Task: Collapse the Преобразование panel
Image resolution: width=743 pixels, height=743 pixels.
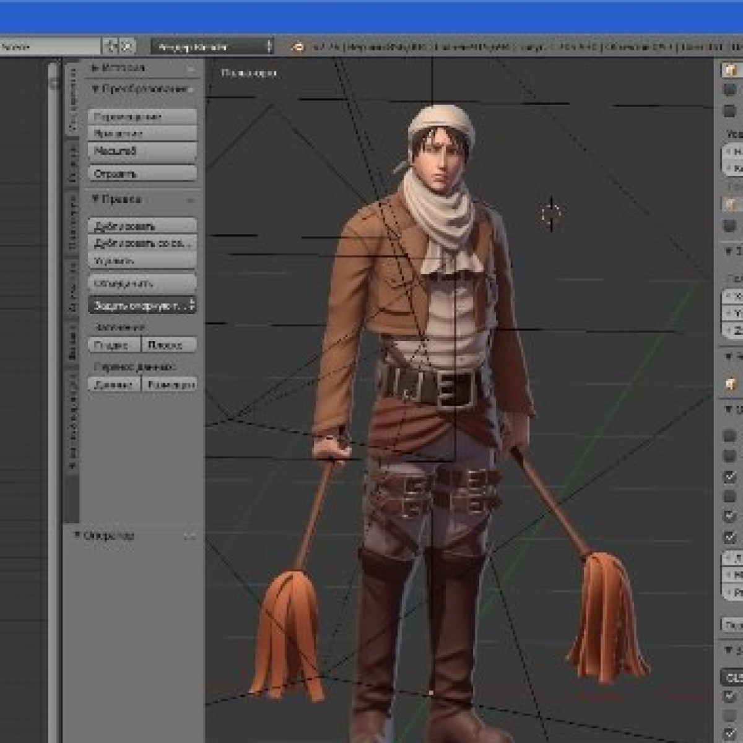Action: pyautogui.click(x=95, y=89)
